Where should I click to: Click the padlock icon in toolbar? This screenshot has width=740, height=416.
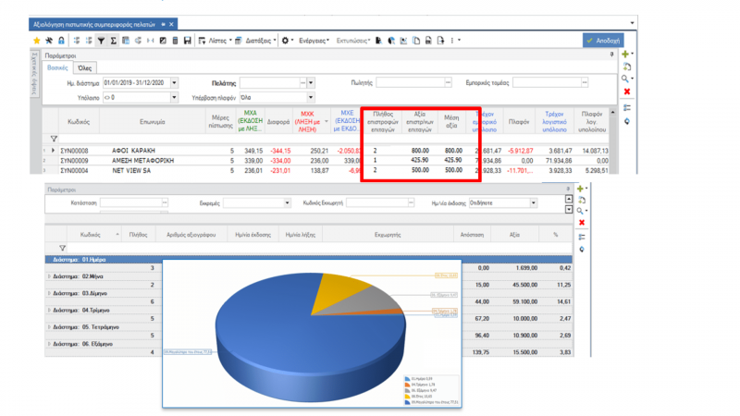(61, 41)
